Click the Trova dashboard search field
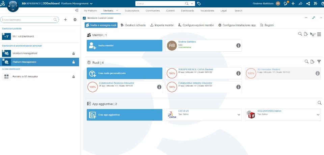The width and height of the screenshot is (324, 155). (30, 20)
